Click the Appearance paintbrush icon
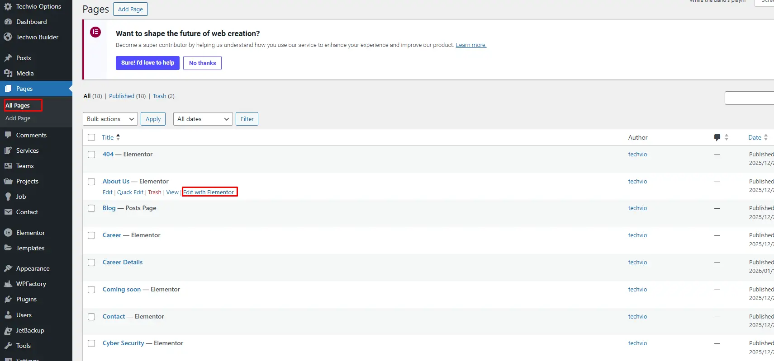This screenshot has width=774, height=361. pos(8,268)
